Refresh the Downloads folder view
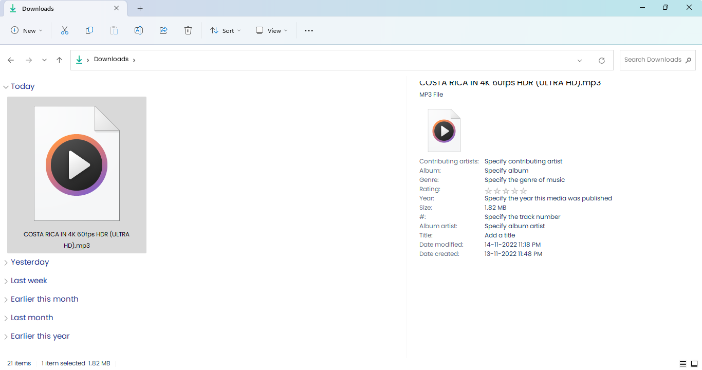 (x=601, y=60)
